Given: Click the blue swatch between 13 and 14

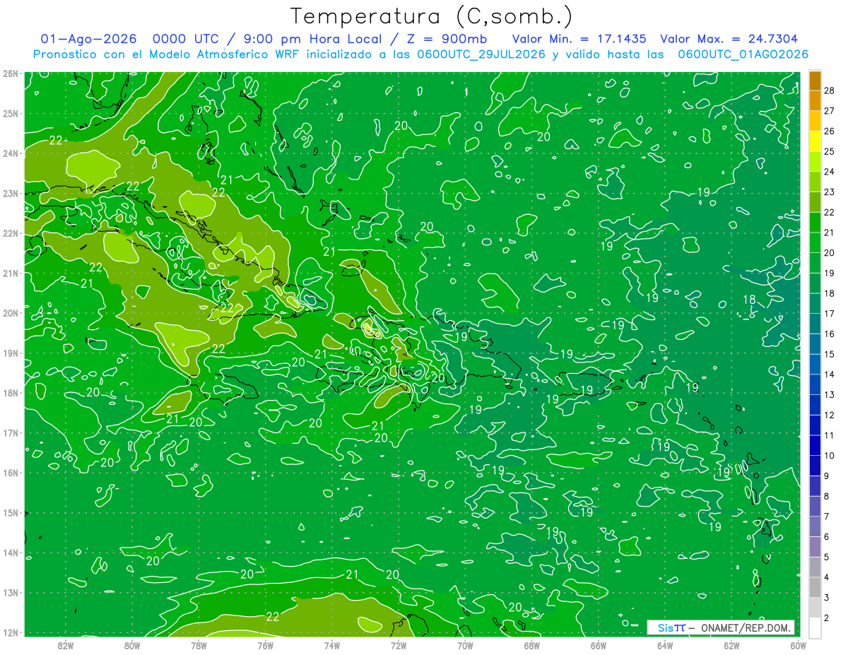Looking at the screenshot, I should point(815,384).
